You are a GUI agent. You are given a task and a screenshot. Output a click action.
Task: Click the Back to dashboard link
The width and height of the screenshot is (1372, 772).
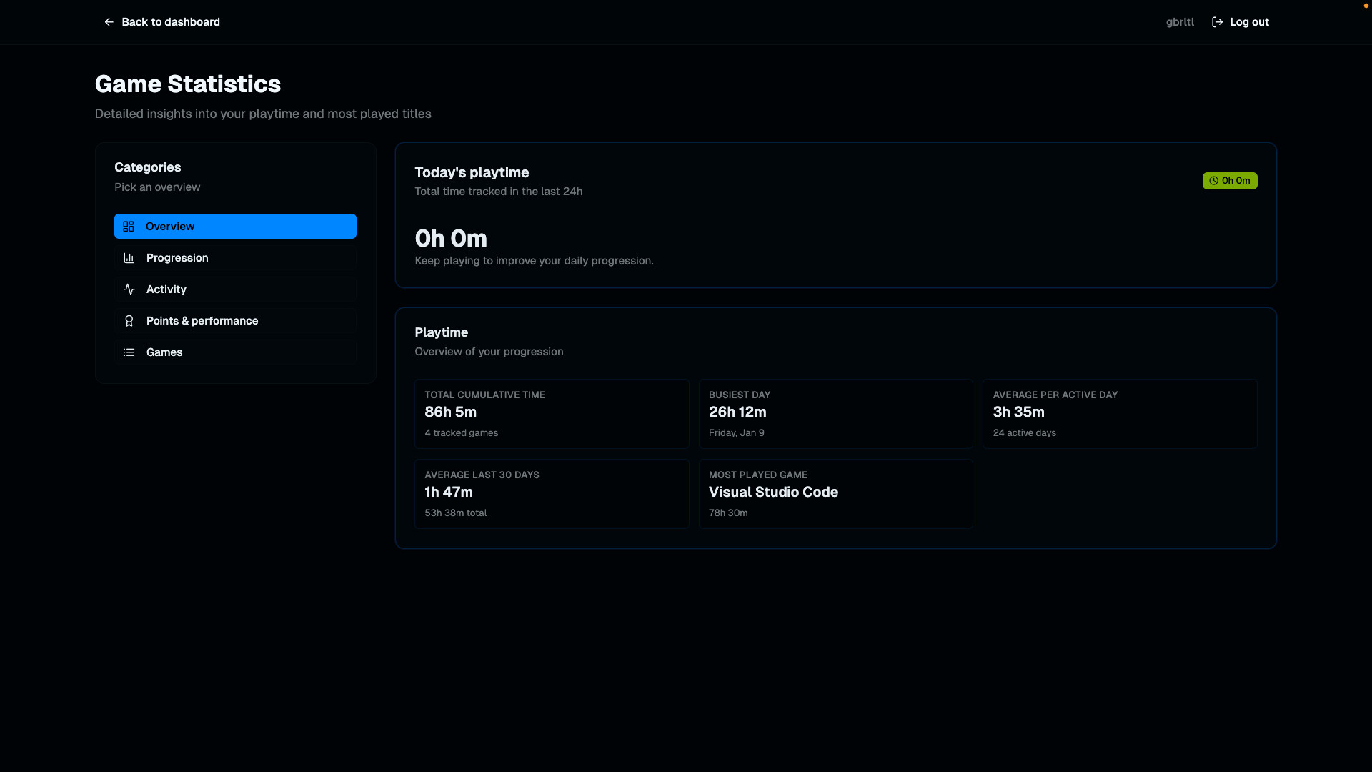tap(171, 22)
